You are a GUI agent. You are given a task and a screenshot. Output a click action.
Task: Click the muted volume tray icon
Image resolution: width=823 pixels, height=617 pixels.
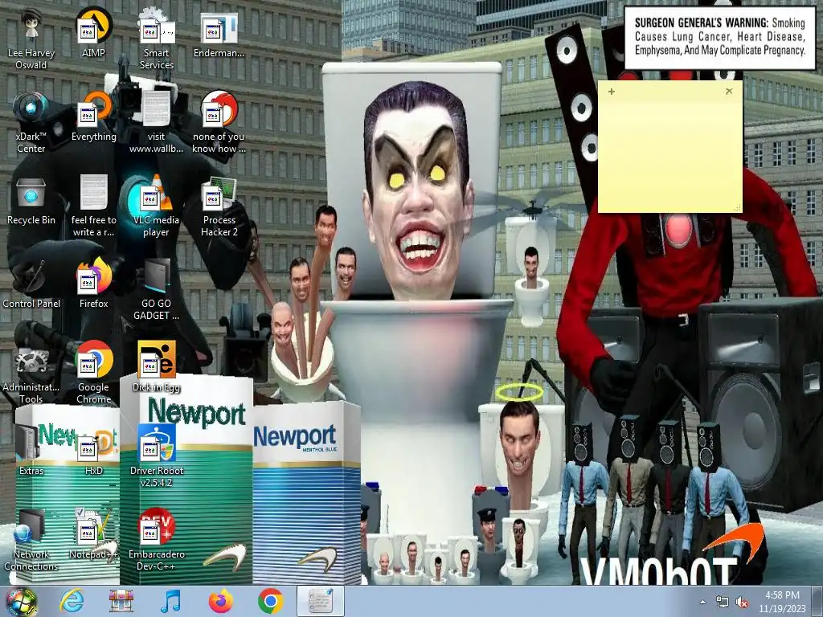[x=742, y=603]
